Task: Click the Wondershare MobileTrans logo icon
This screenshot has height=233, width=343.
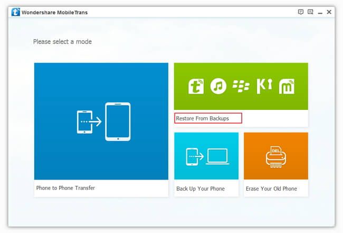Action: 15,12
